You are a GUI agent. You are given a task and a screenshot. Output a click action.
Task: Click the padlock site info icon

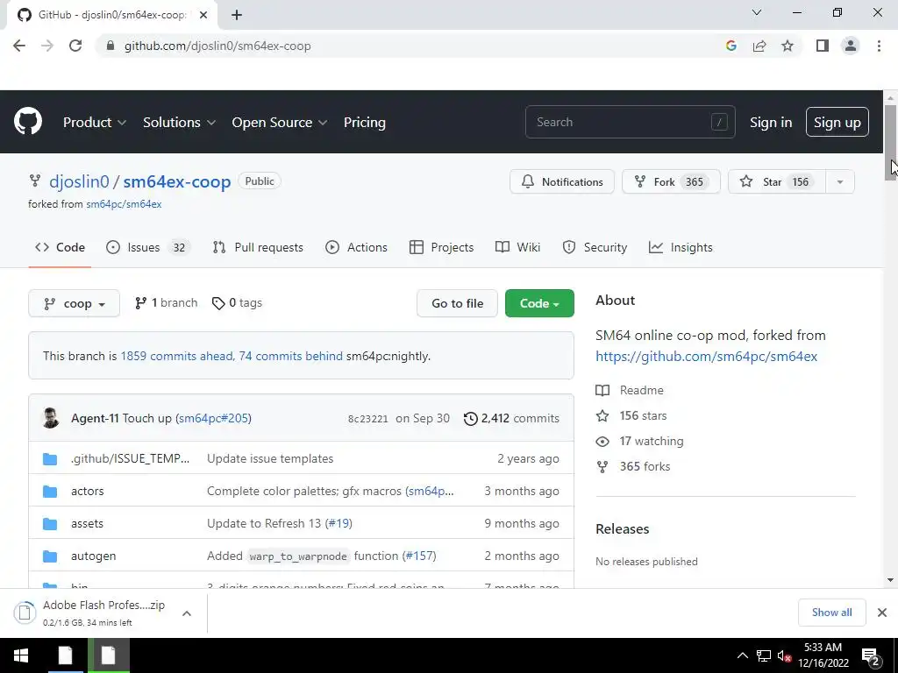[x=110, y=46]
